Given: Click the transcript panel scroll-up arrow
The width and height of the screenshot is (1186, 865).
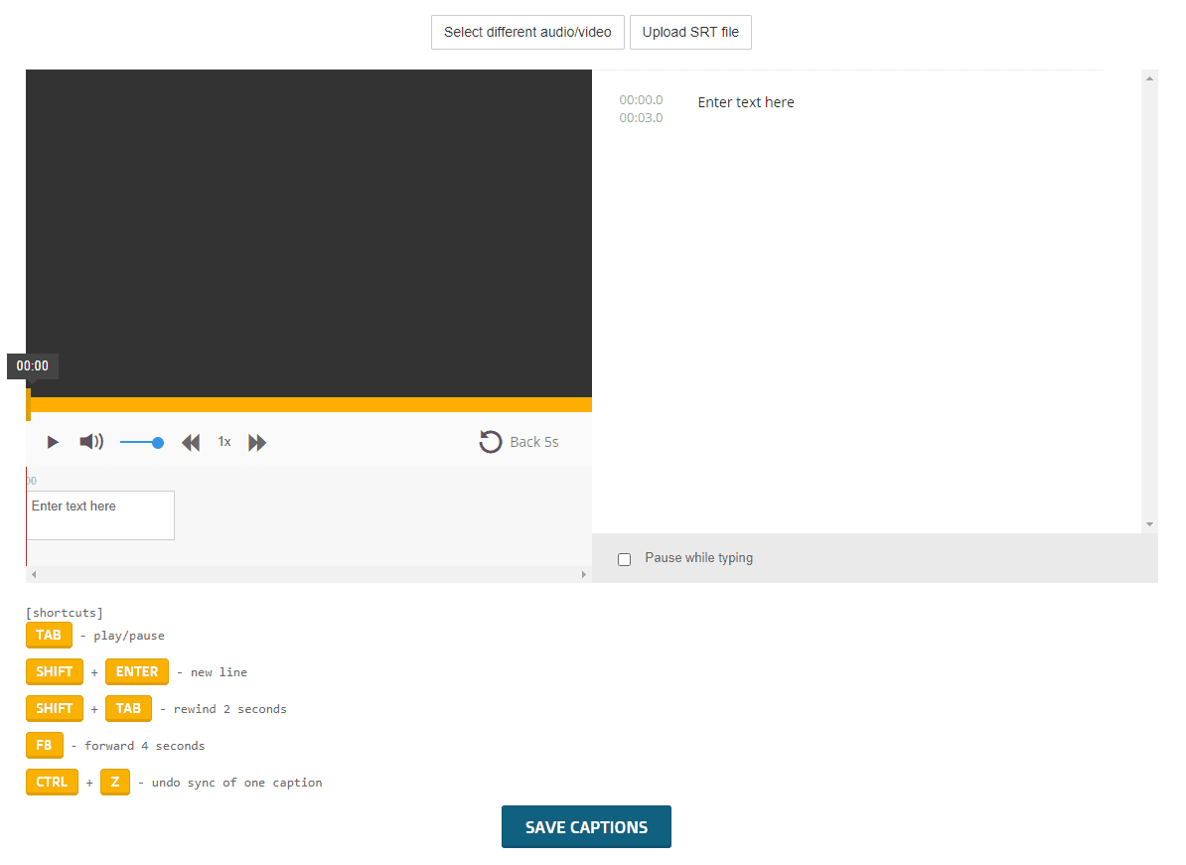Looking at the screenshot, I should point(1149,78).
